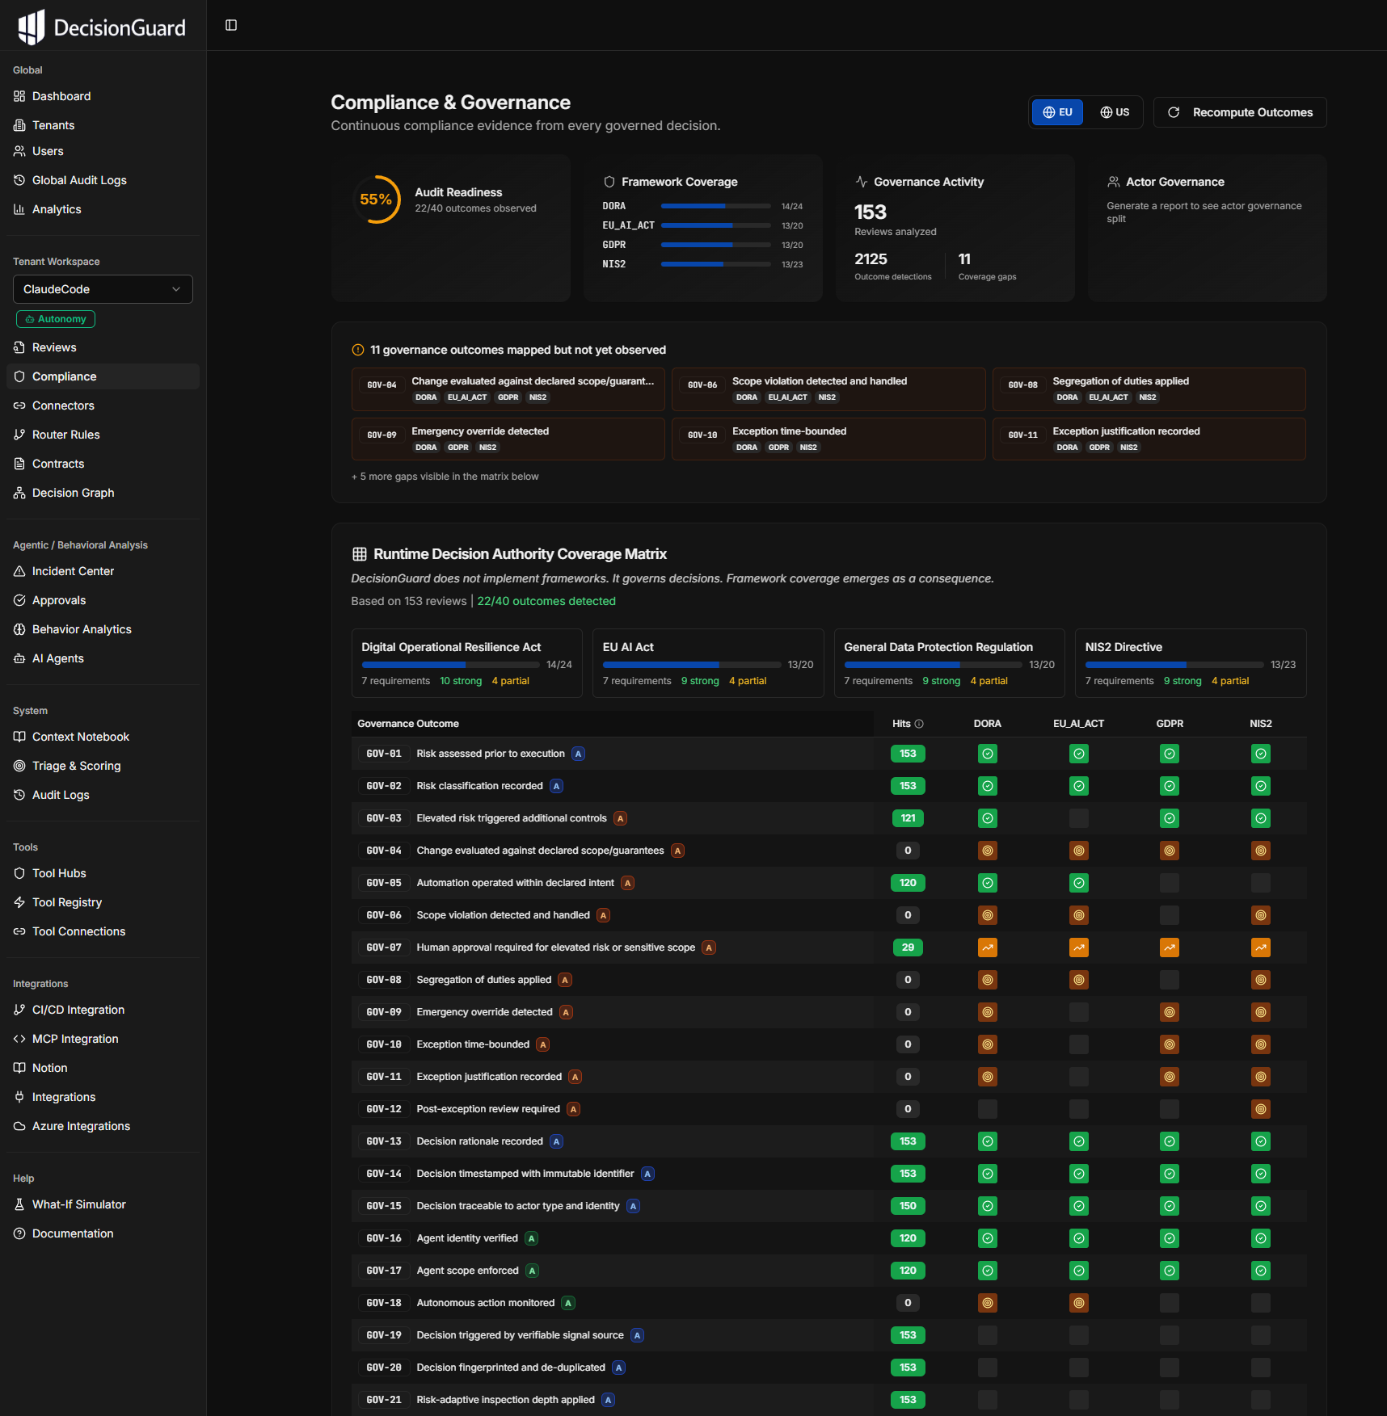1387x1416 pixels.
Task: Click the DORA framework coverage progress bar
Action: pos(715,206)
